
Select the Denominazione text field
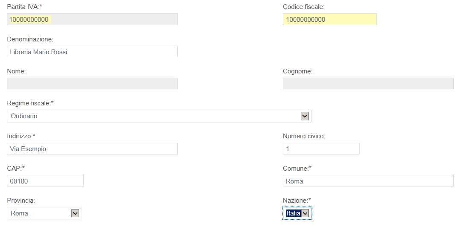coord(92,52)
